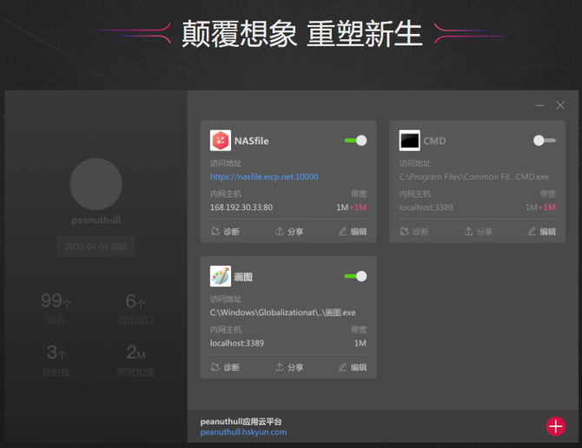Run 诊断 diagnosis on CMD mapping
The image size is (582, 448).
(x=414, y=232)
